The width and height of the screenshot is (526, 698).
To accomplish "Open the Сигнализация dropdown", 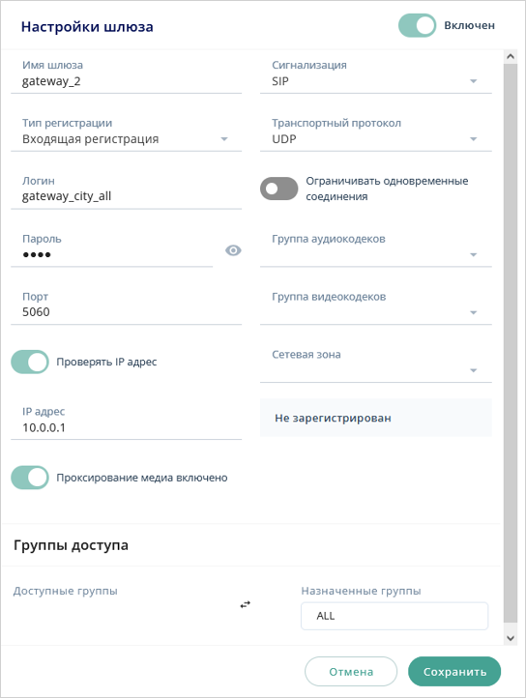I will 375,76.
